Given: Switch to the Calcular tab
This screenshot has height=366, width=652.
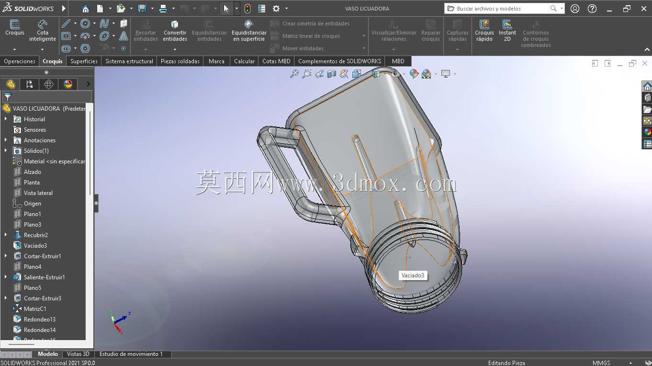Looking at the screenshot, I should (244, 61).
